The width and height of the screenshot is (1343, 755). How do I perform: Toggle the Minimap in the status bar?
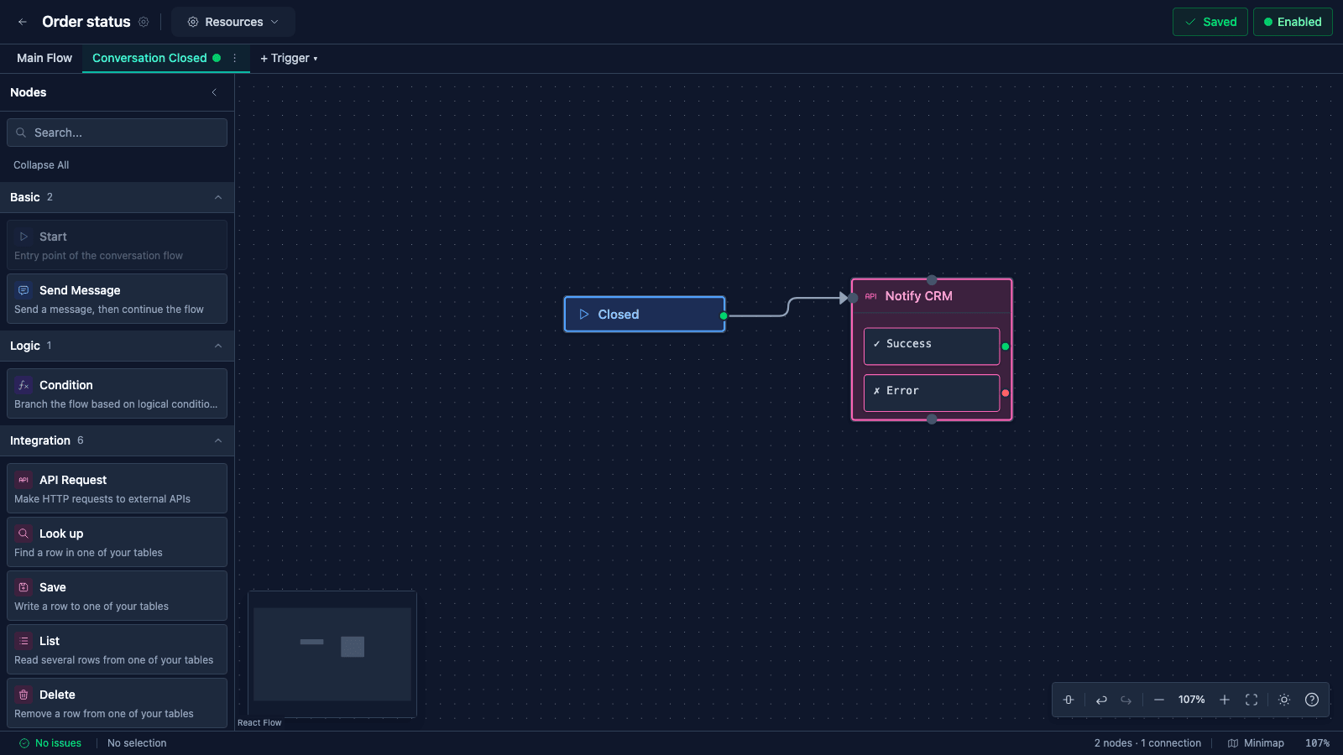[x=1256, y=743]
